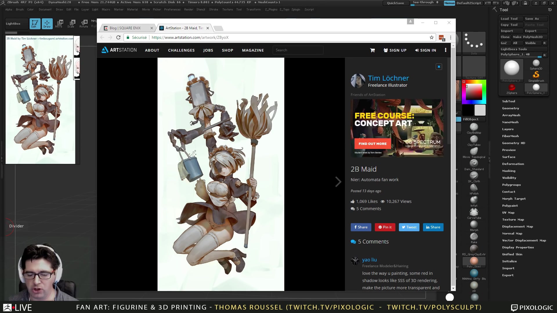Viewport: 557px width, 313px height.
Task: Open the Preferences menu
Action: coord(172,9)
